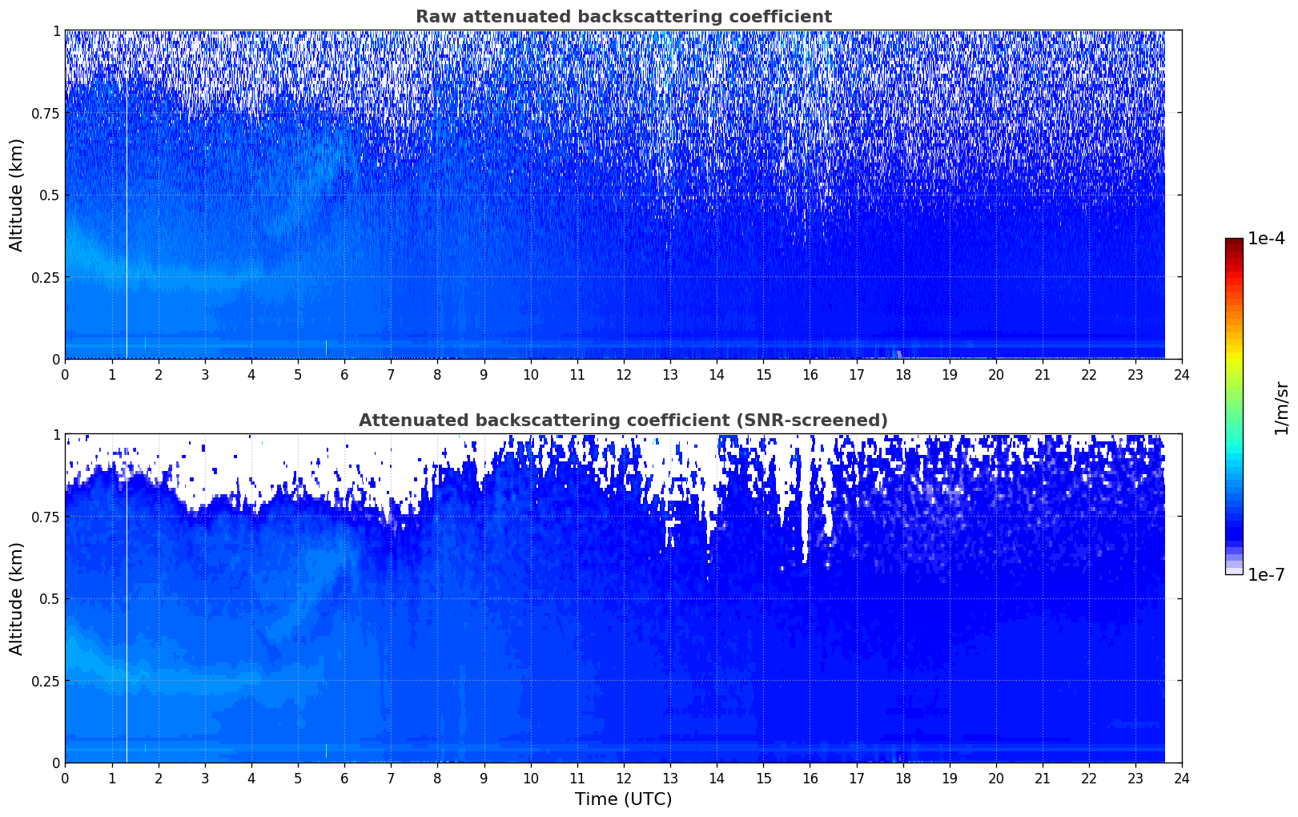Image resolution: width=1298 pixels, height=817 pixels.
Task: Select the top plot's "Altitude (km)" axis label
Action: (17, 195)
